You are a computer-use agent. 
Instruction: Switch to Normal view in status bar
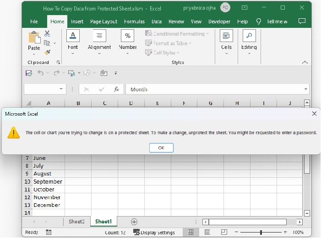tap(191, 233)
